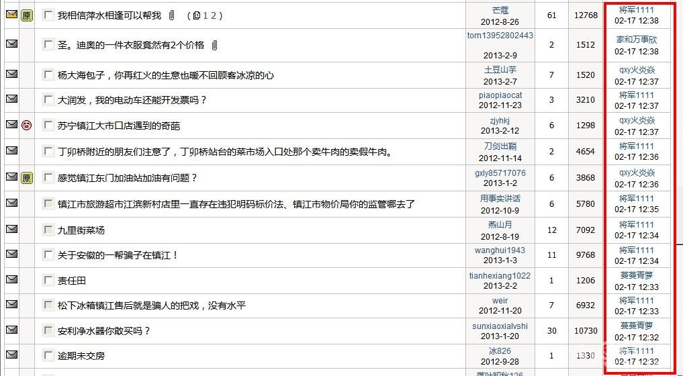Click envelope icon for 松下冰箱 thread
Screen dimensions: 683x376
(x=12, y=303)
